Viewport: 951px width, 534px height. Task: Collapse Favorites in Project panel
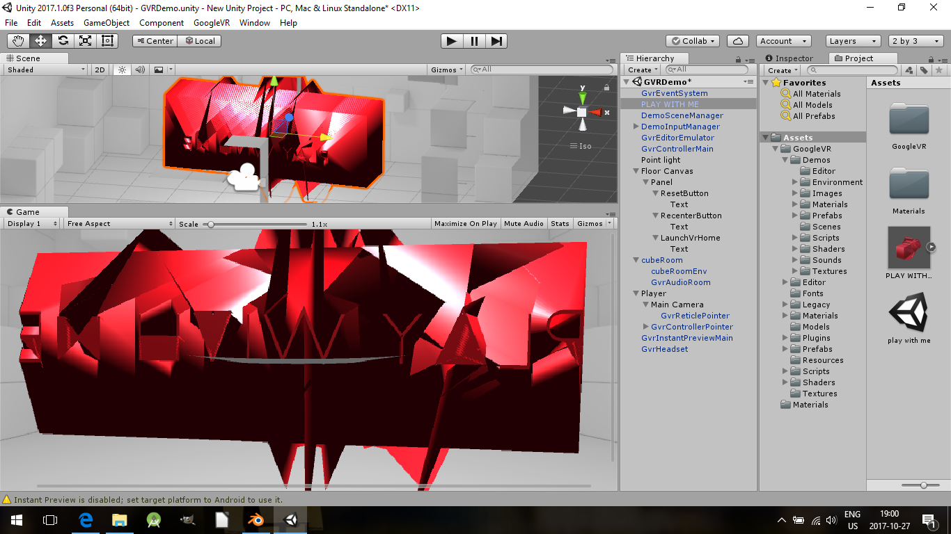click(x=766, y=83)
